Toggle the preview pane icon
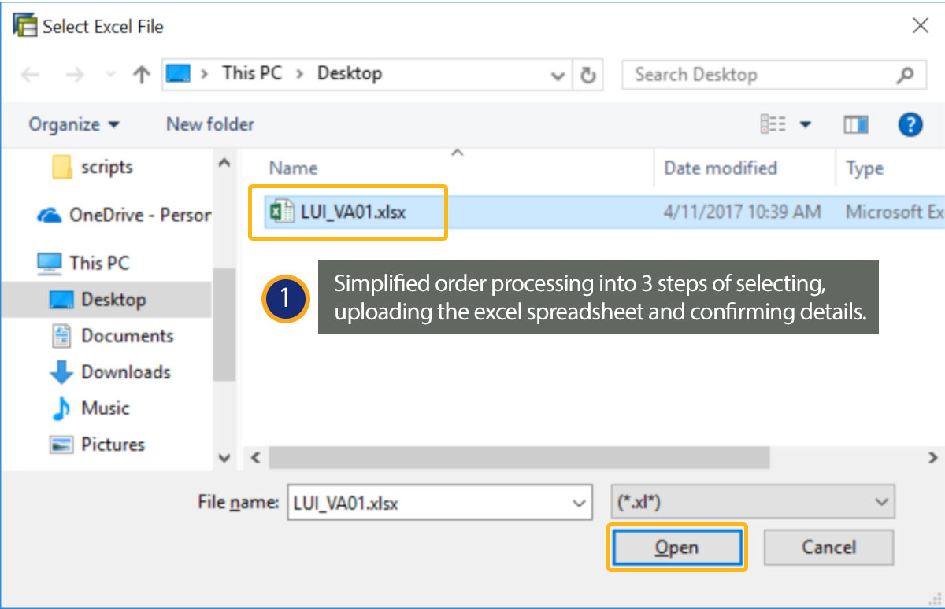Screen dimensions: 945x609 (x=856, y=124)
